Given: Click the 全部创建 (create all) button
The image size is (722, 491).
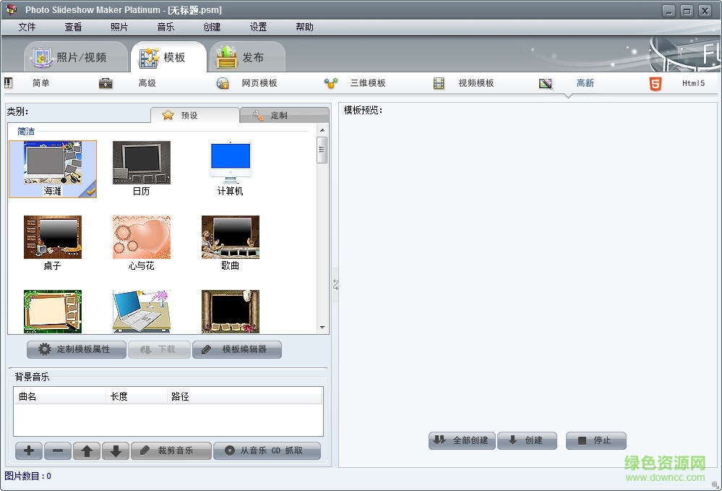Looking at the screenshot, I should pyautogui.click(x=462, y=440).
